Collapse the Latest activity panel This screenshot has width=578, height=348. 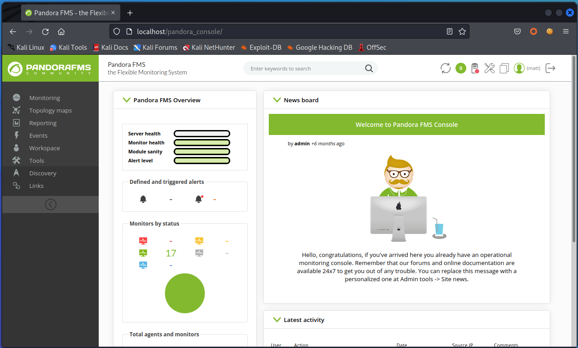(277, 320)
